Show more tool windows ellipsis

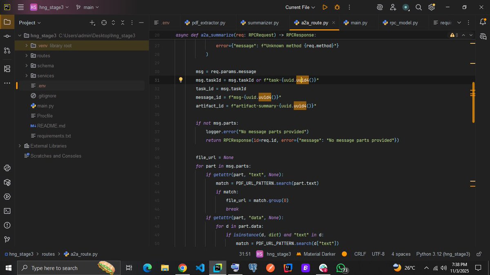(x=7, y=83)
